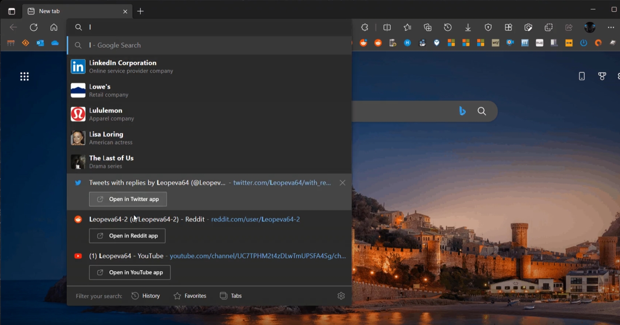
Task: Open OneDrive cloud favorite
Action: pos(55,43)
